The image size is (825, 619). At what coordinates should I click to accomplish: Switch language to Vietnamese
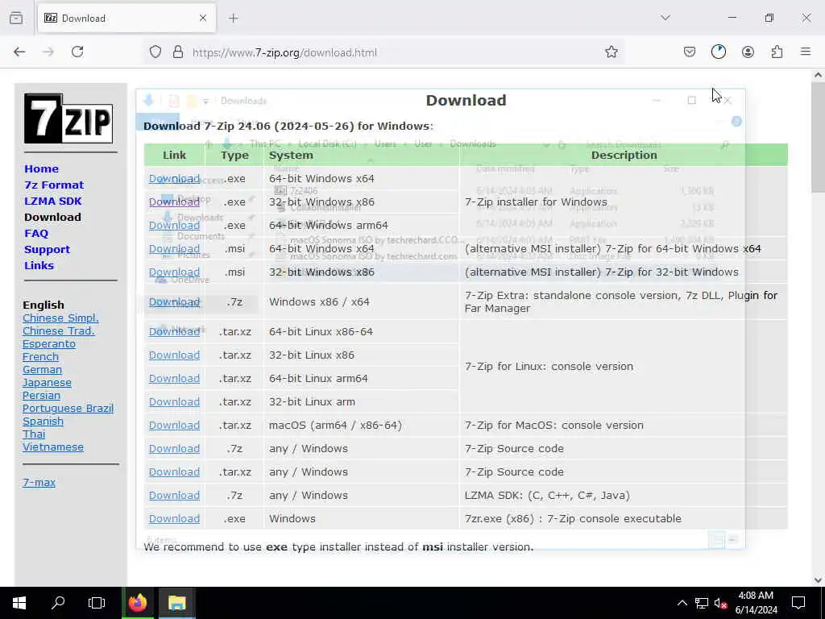point(53,447)
